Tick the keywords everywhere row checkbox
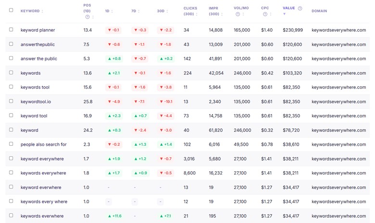Screen dimensions: 375x223 (x=11, y=173)
